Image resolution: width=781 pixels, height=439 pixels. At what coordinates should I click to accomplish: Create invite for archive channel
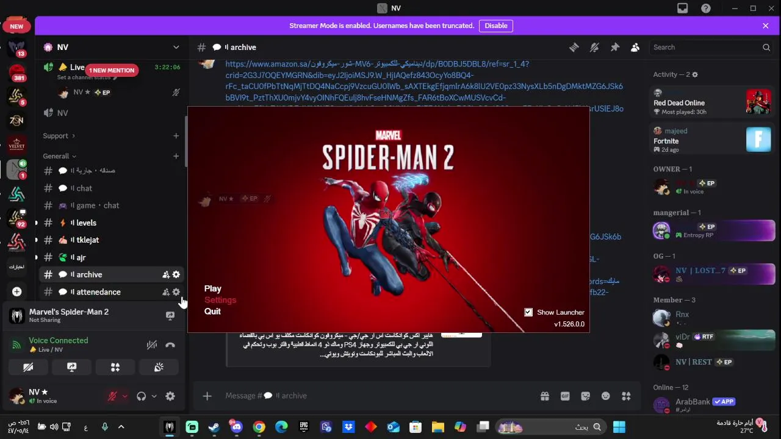tap(166, 275)
